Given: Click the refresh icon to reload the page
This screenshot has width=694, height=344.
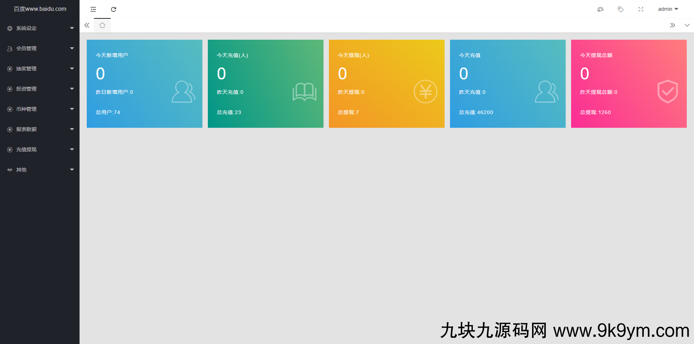Looking at the screenshot, I should tap(113, 9).
